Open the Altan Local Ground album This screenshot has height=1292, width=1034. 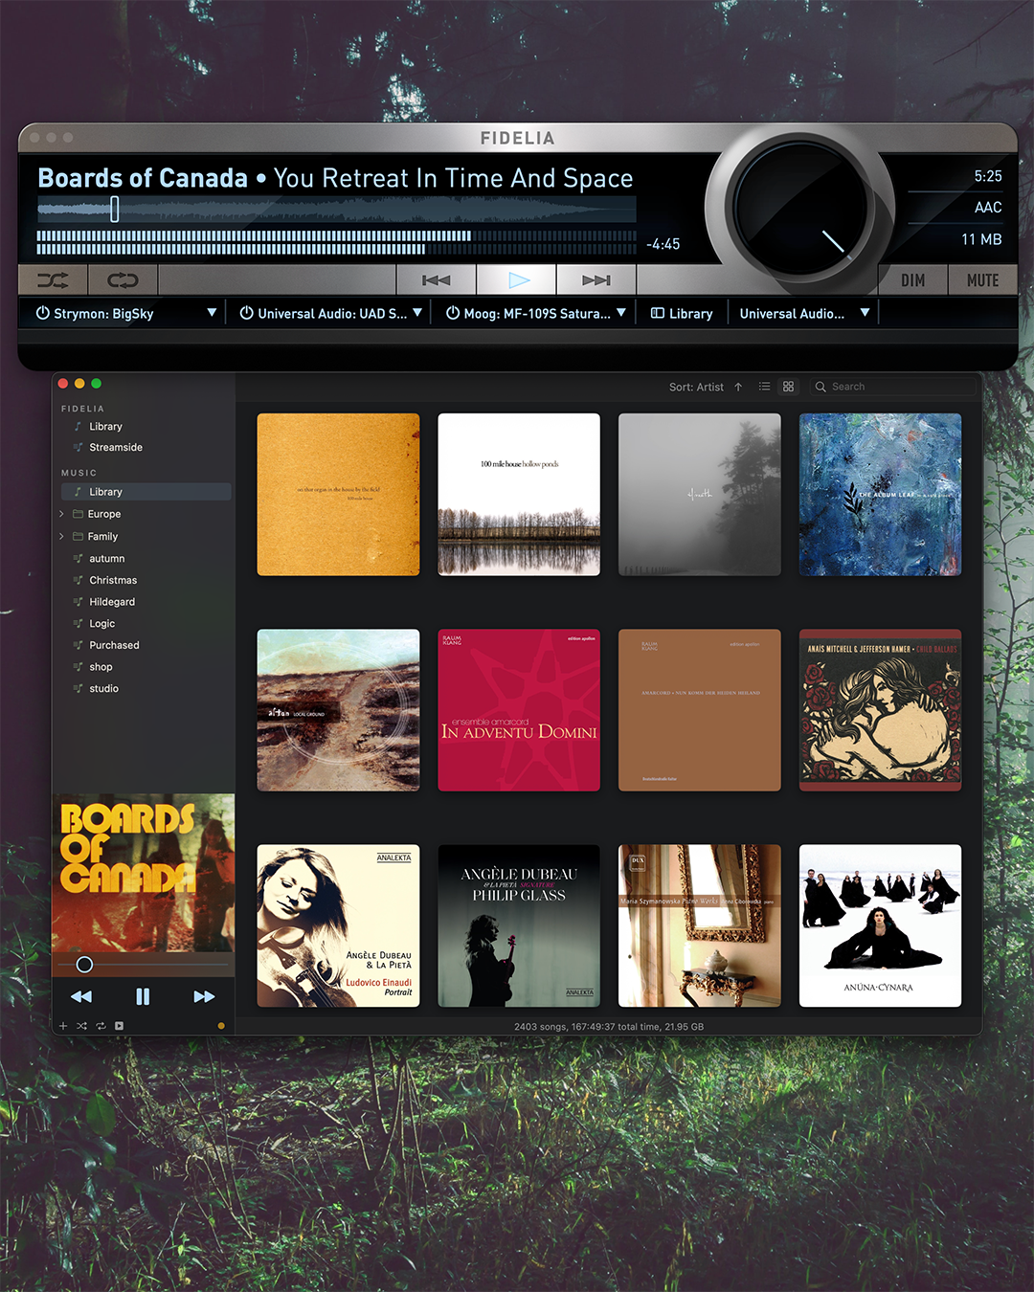point(338,710)
